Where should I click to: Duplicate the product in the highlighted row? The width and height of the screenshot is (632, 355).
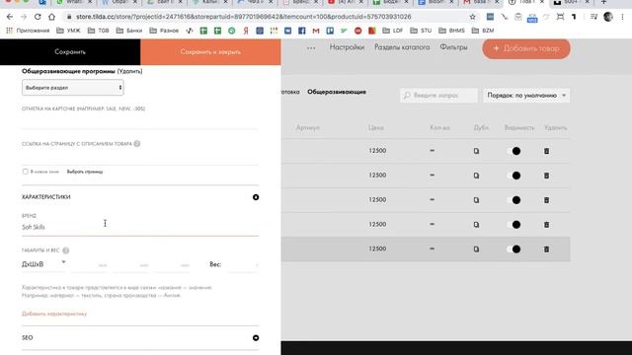click(x=476, y=249)
